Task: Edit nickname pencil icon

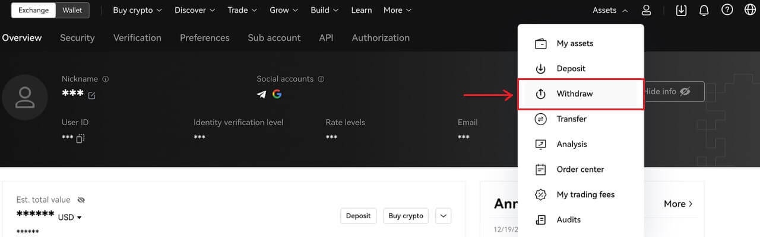Action: click(x=92, y=95)
